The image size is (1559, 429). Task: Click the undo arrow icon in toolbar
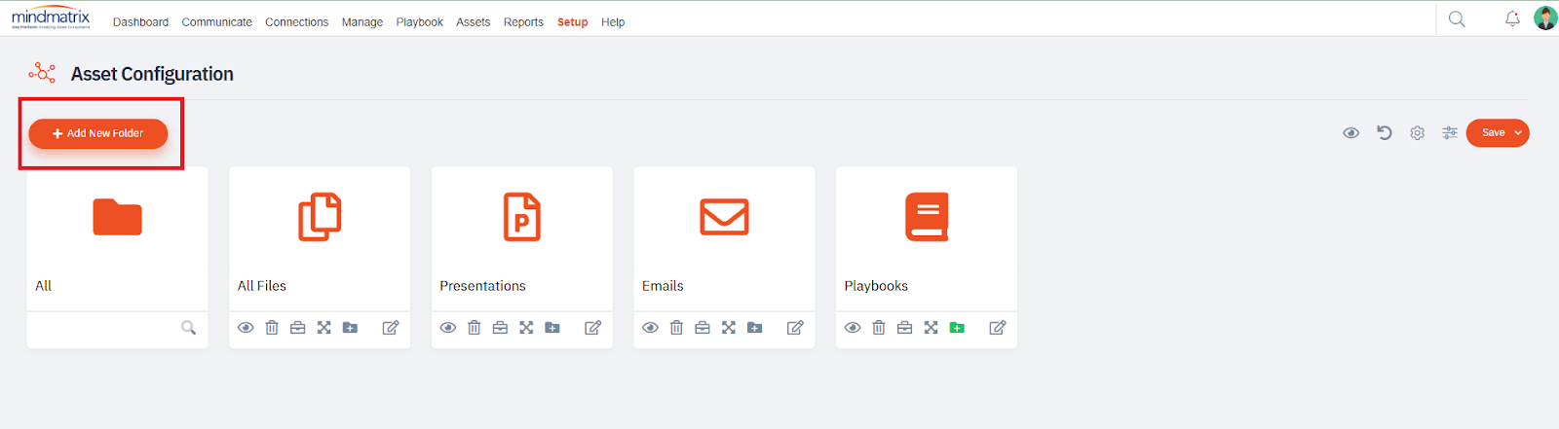coord(1384,132)
